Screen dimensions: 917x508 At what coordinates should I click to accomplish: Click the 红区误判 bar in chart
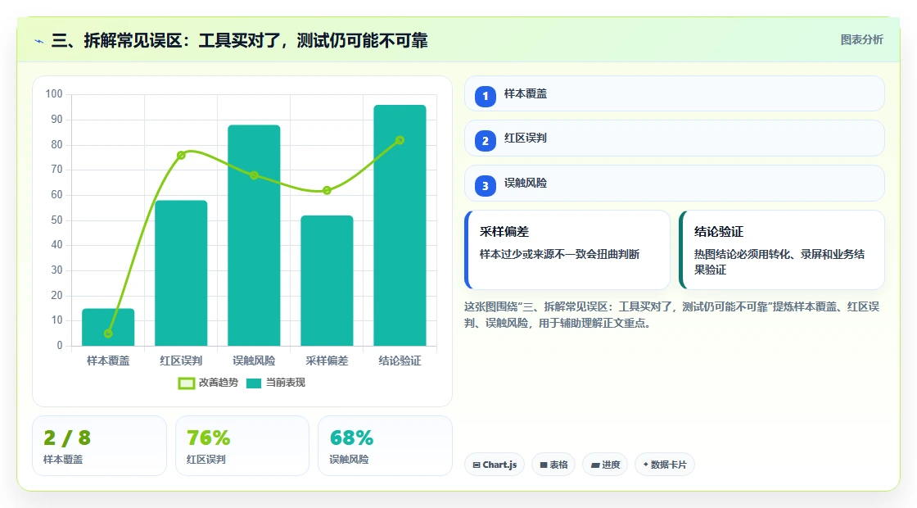point(181,274)
